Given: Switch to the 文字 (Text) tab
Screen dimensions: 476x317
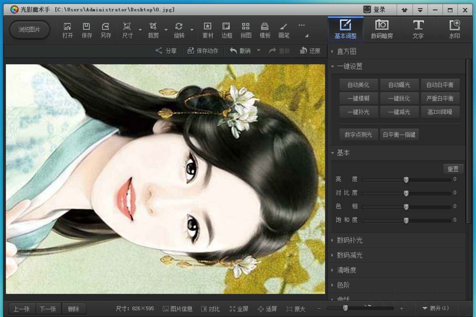Looking at the screenshot, I should pos(418,29).
